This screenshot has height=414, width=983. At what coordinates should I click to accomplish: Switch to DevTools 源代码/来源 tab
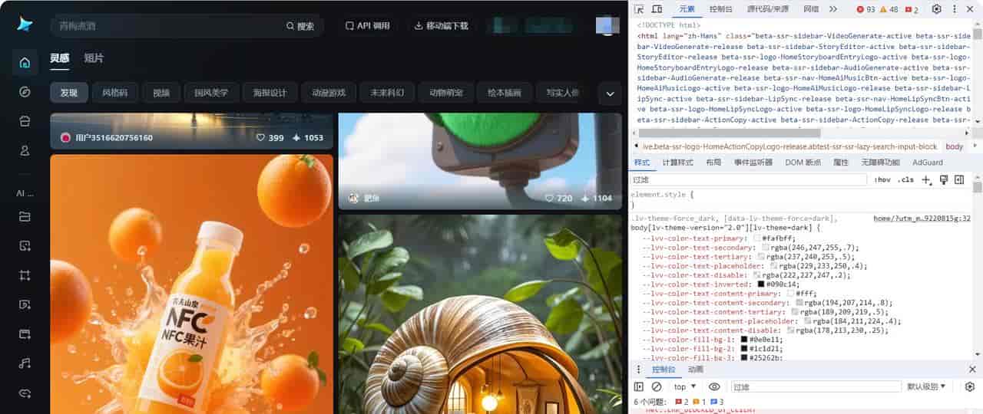[768, 9]
